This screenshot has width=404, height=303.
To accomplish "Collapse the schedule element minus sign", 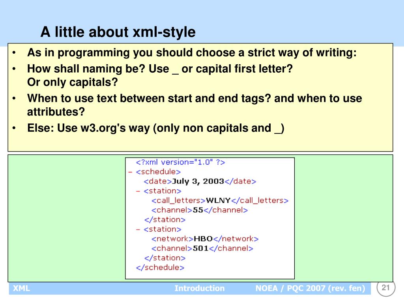I will click(x=130, y=172).
